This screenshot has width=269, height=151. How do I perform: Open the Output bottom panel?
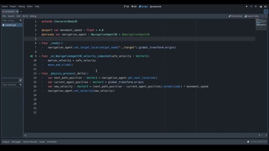tap(5, 142)
